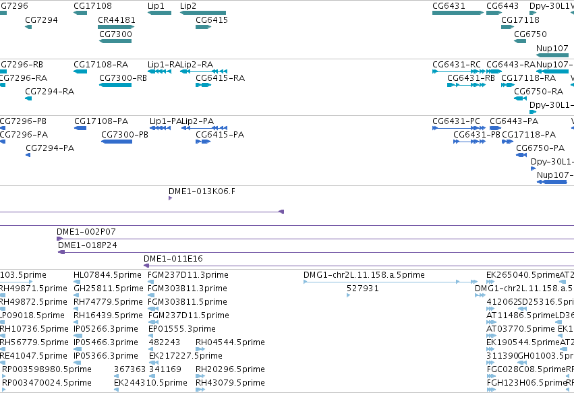
Task: Select the 412062 EST label
Action: pos(503,302)
